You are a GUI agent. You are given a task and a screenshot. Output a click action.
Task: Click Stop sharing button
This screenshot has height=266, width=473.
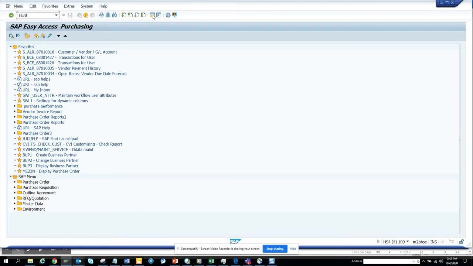tap(275, 249)
